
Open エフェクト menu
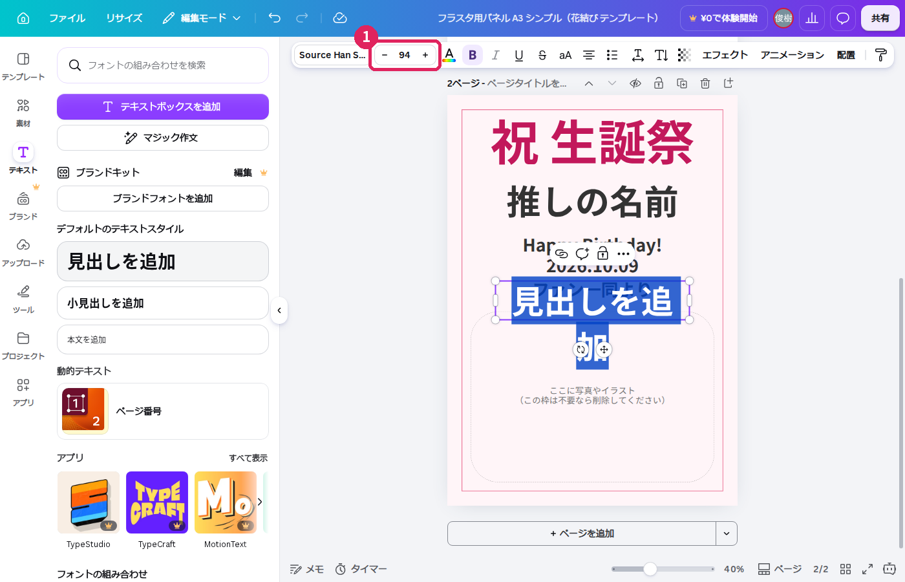pyautogui.click(x=725, y=55)
